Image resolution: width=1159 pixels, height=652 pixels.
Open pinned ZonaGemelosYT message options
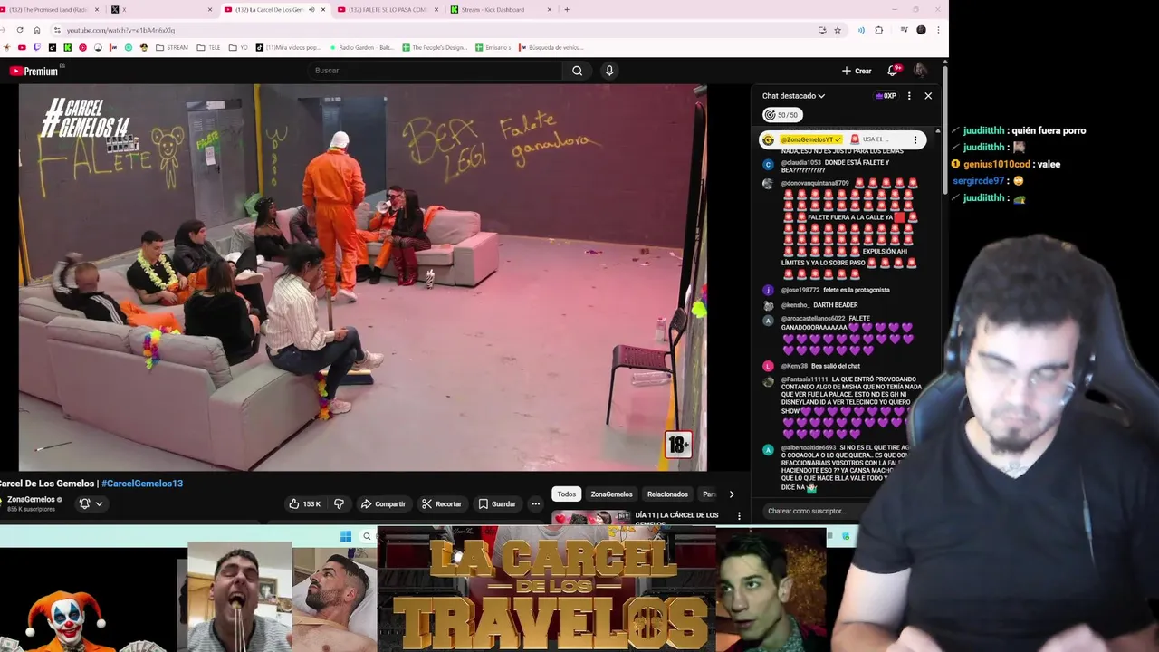pyautogui.click(x=915, y=139)
